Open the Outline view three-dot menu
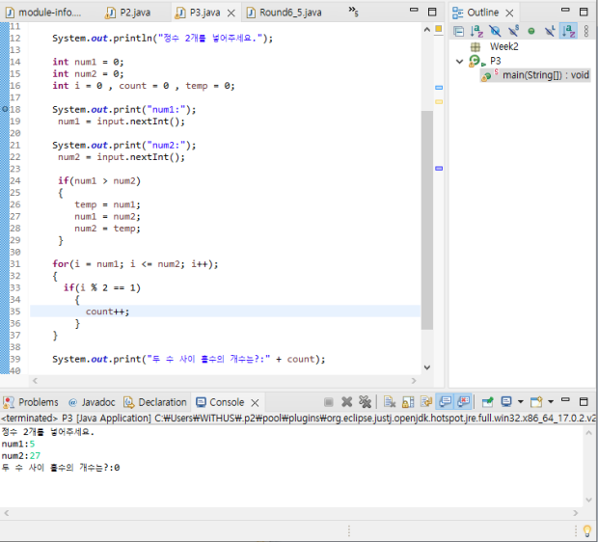This screenshot has height=542, width=598. point(584,31)
